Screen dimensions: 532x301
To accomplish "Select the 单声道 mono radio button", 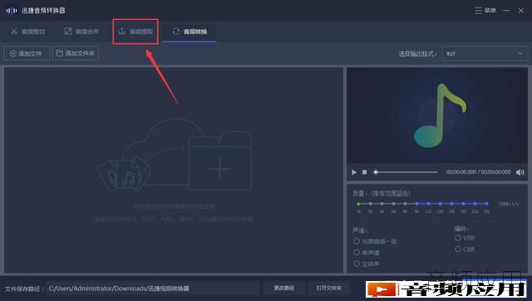I will (x=357, y=252).
